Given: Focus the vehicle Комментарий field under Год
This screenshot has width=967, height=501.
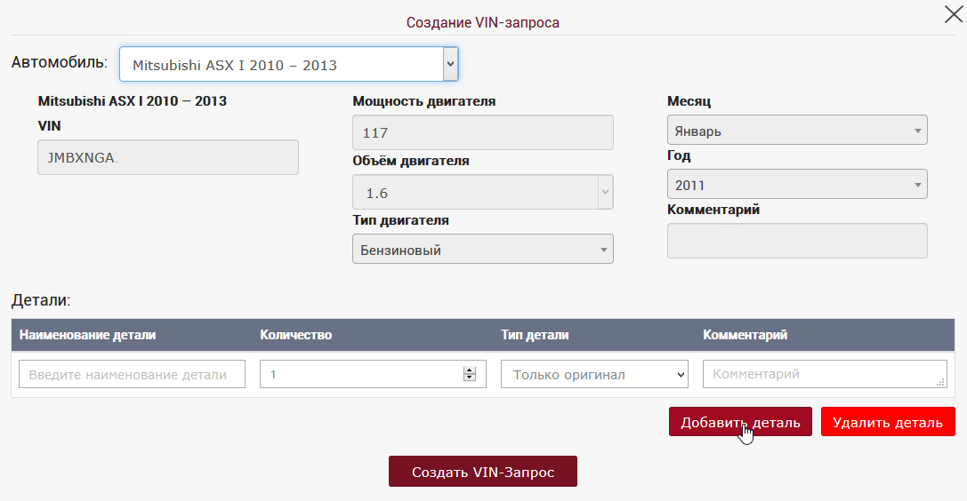Looking at the screenshot, I should (x=796, y=241).
